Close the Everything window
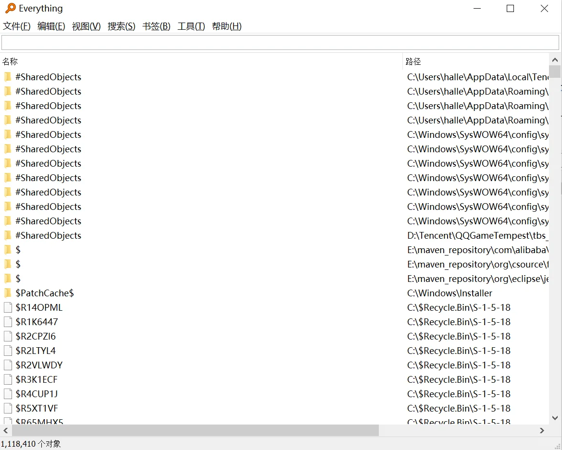This screenshot has width=562, height=450. (544, 8)
